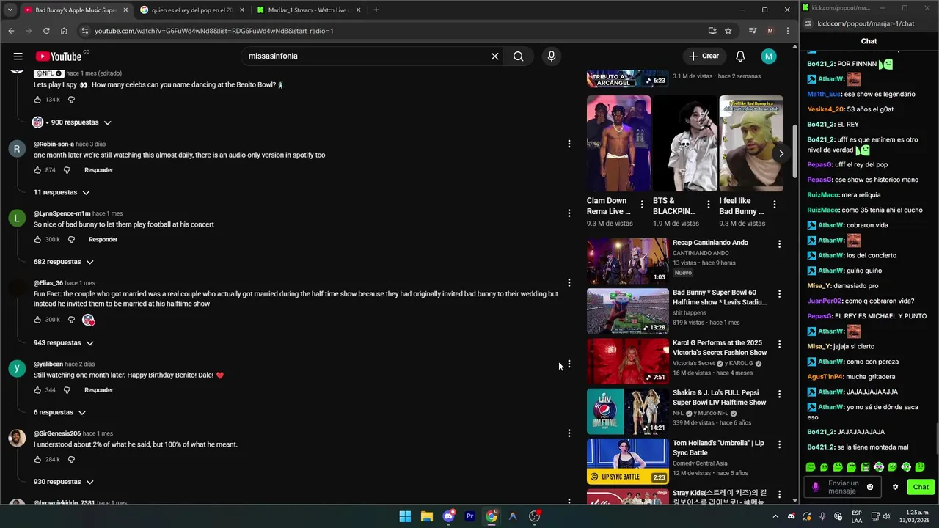This screenshot has width=939, height=528.
Task: Start voice search with the microphone icon
Action: [x=552, y=56]
